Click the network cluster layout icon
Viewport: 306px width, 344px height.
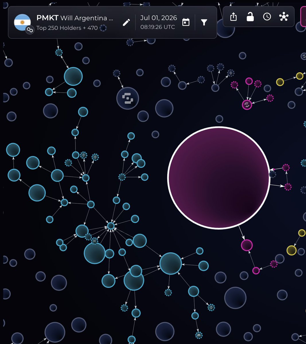(284, 17)
